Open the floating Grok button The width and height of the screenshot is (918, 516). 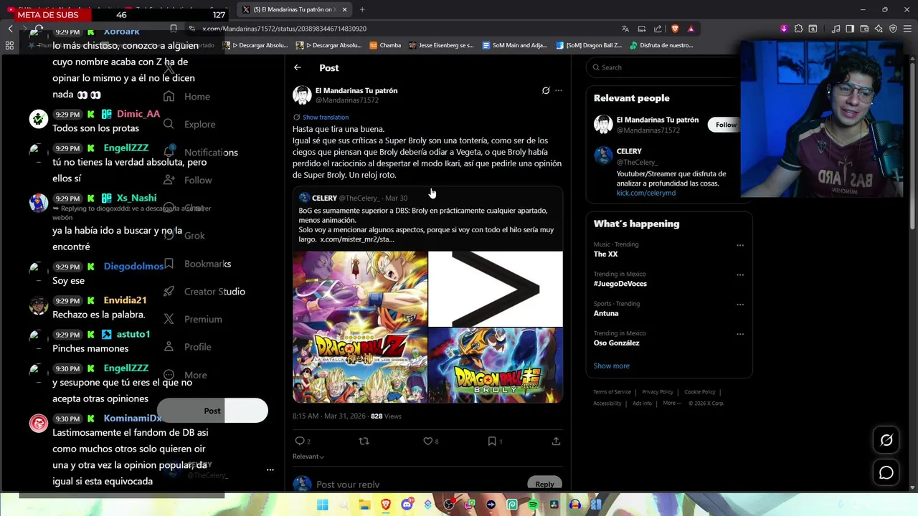tap(886, 441)
